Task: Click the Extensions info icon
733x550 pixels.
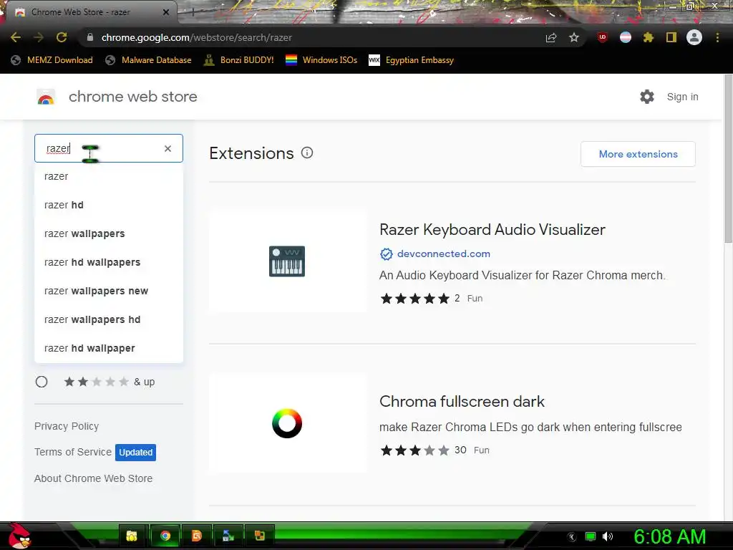Action: (306, 153)
